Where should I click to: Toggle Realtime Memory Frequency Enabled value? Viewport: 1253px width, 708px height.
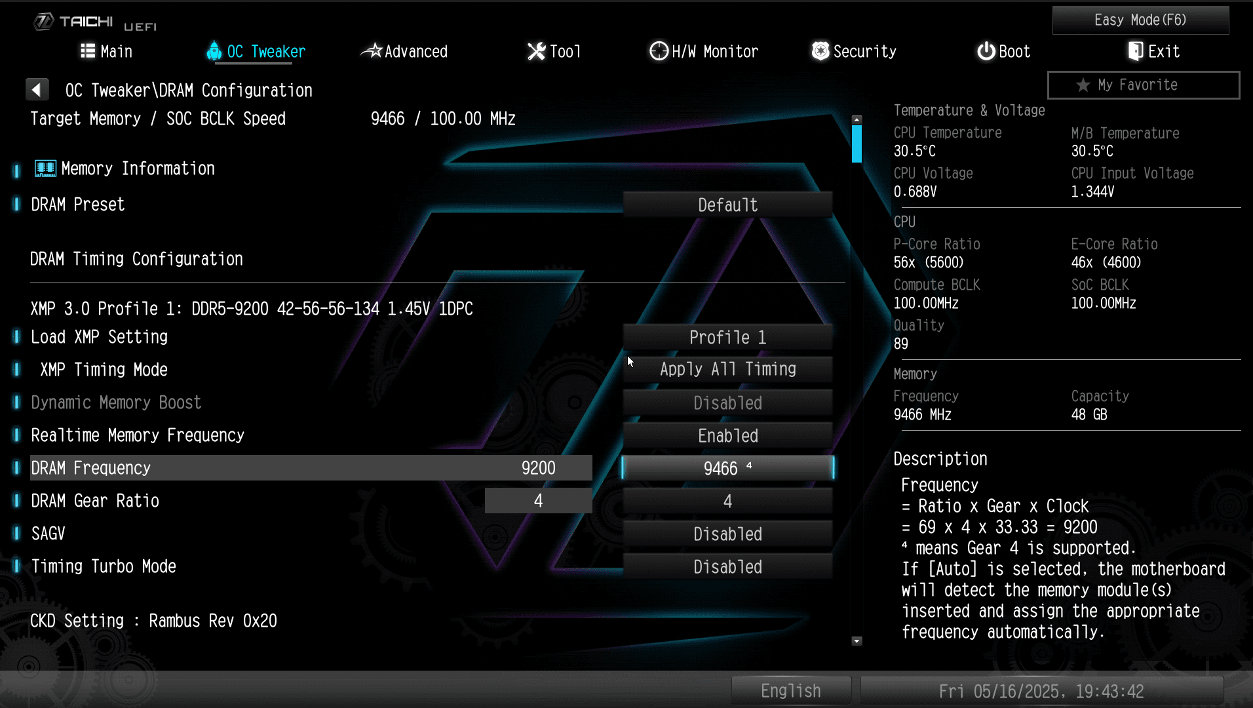[727, 436]
